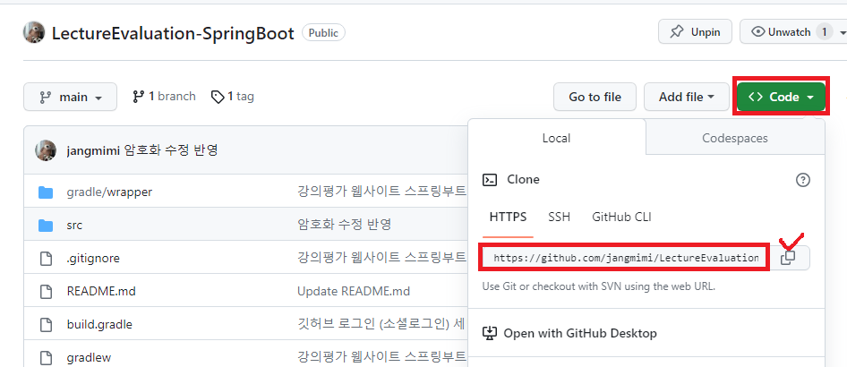This screenshot has height=367, width=847.
Task: Open the .gitignore row commit message
Action: (x=381, y=258)
